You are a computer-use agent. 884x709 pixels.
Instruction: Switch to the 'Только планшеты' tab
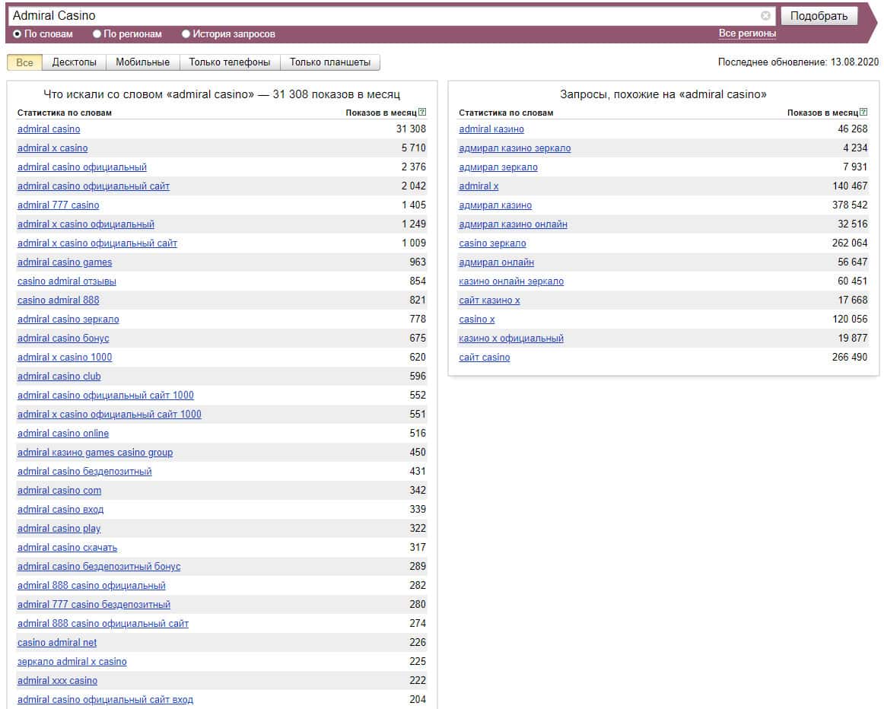(329, 62)
